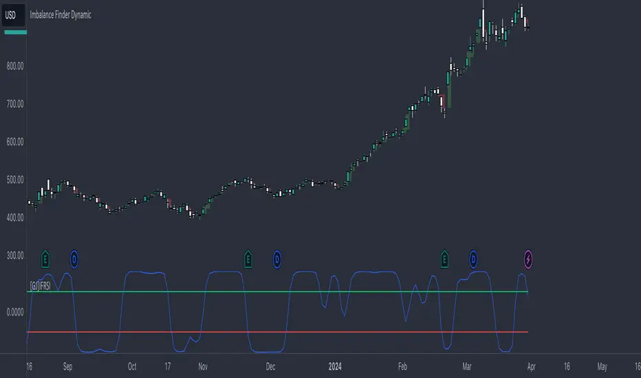Click the 2024 label on time axis
Image resolution: width=641 pixels, height=378 pixels.
pyautogui.click(x=335, y=366)
